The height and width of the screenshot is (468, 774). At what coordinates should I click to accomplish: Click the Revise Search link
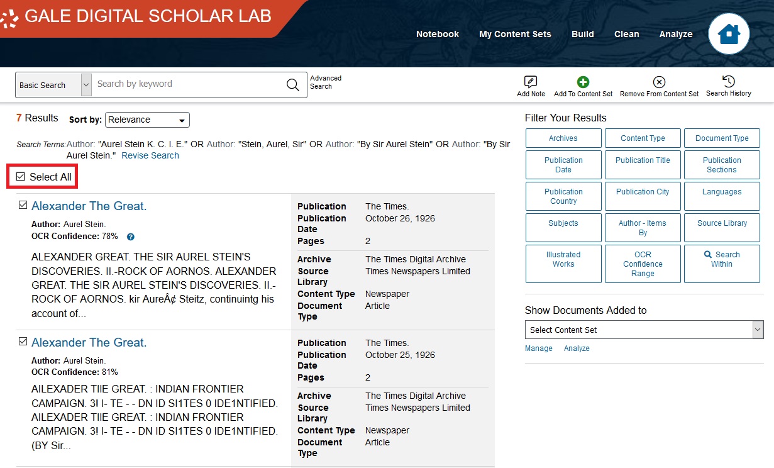click(150, 155)
